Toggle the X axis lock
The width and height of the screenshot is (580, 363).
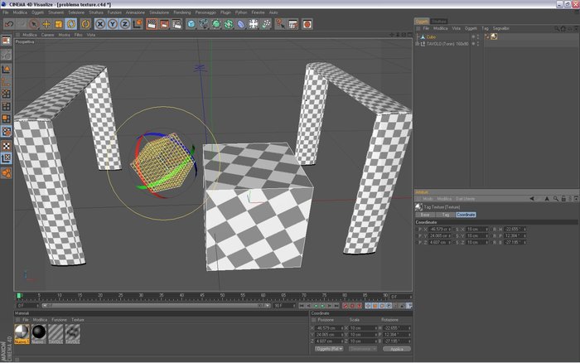point(100,24)
